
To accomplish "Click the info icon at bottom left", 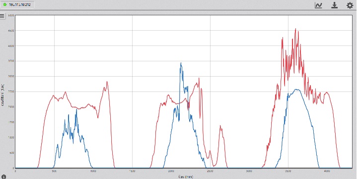I will tap(3, 177).
